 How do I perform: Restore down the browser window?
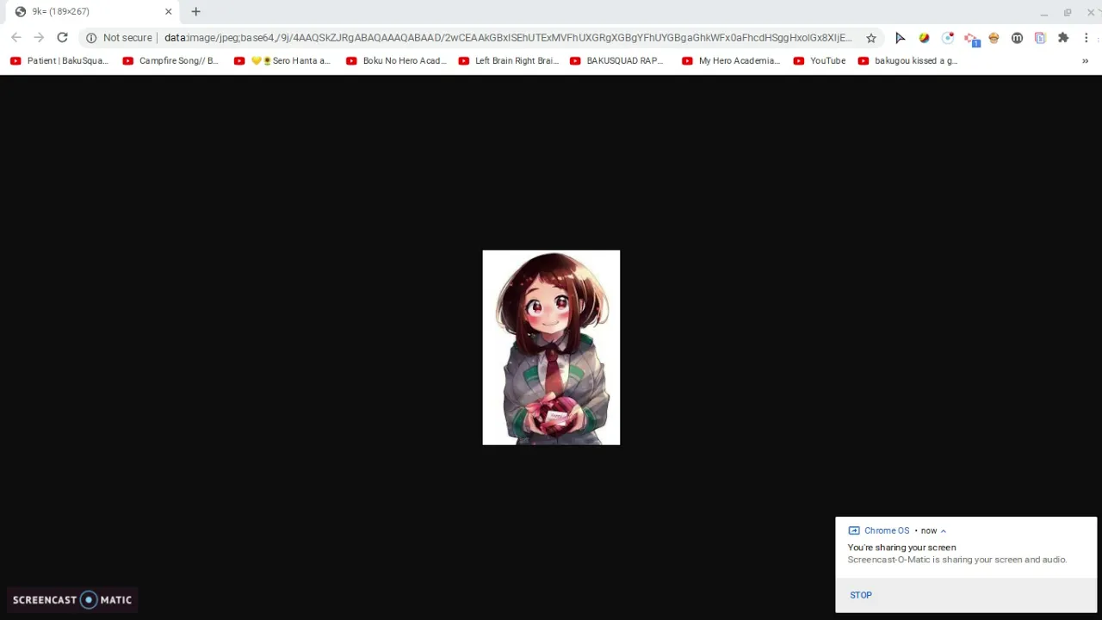click(x=1068, y=12)
